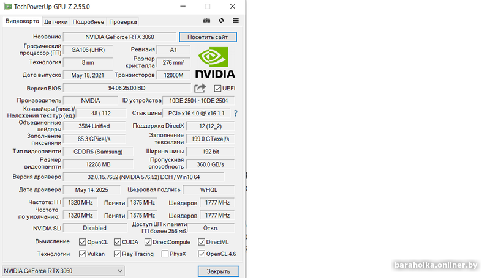Click the 192 bit bus width value
This screenshot has width=490, height=278.
(210, 152)
